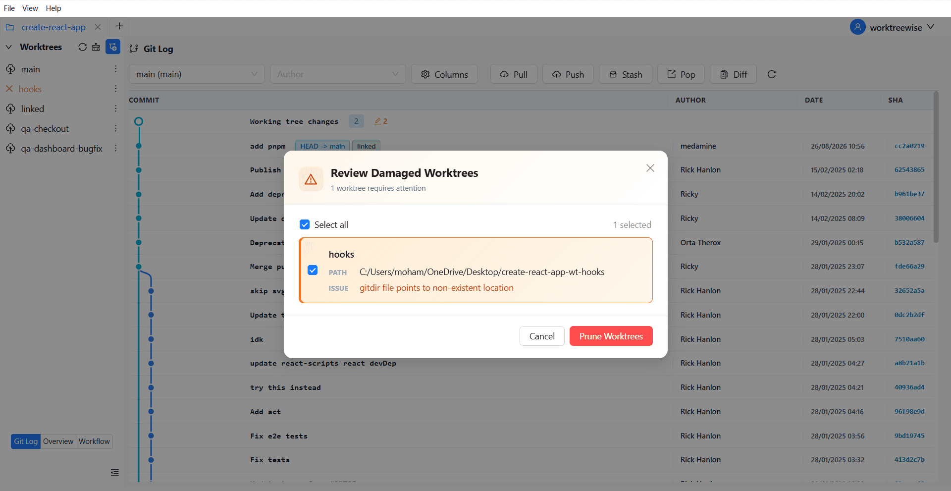Click the DATE column header

click(814, 100)
